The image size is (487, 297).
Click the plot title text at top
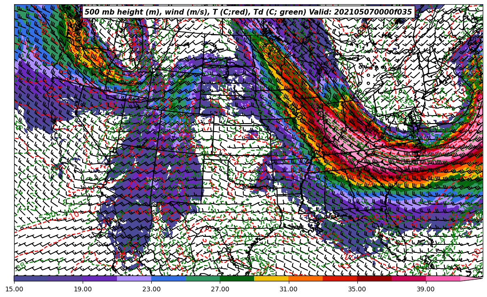tap(248, 12)
